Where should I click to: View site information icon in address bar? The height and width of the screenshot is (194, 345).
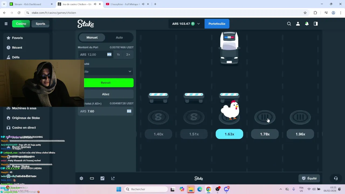coord(27,13)
